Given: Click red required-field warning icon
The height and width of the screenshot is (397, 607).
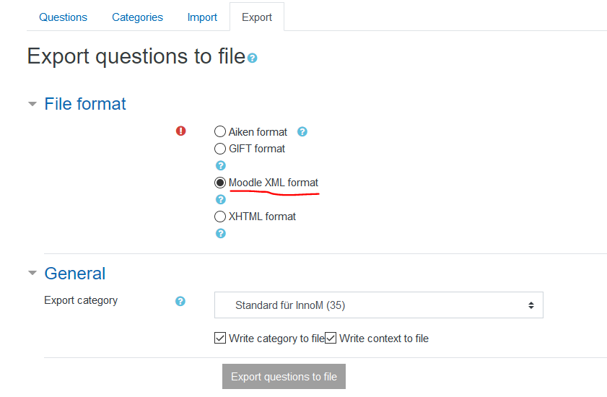Looking at the screenshot, I should [x=180, y=131].
